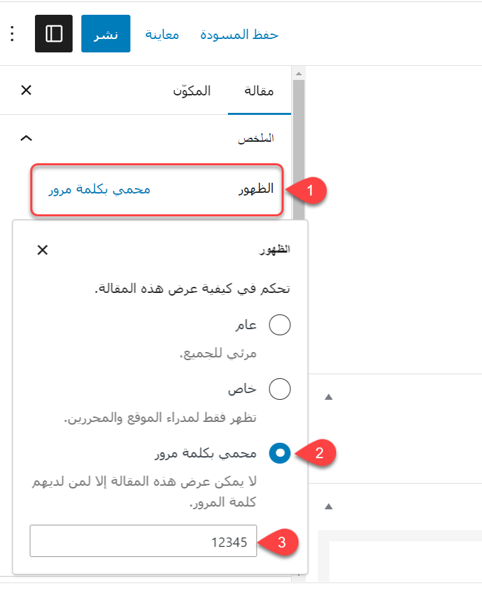Open the محمي بكلمة مرور visibility dropdown

99,189
